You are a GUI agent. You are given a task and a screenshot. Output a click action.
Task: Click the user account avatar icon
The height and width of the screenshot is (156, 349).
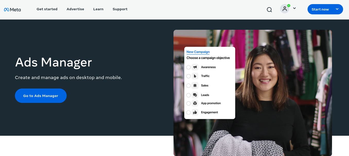click(285, 9)
